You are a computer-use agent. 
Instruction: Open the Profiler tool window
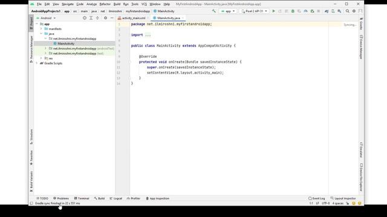[133, 198]
